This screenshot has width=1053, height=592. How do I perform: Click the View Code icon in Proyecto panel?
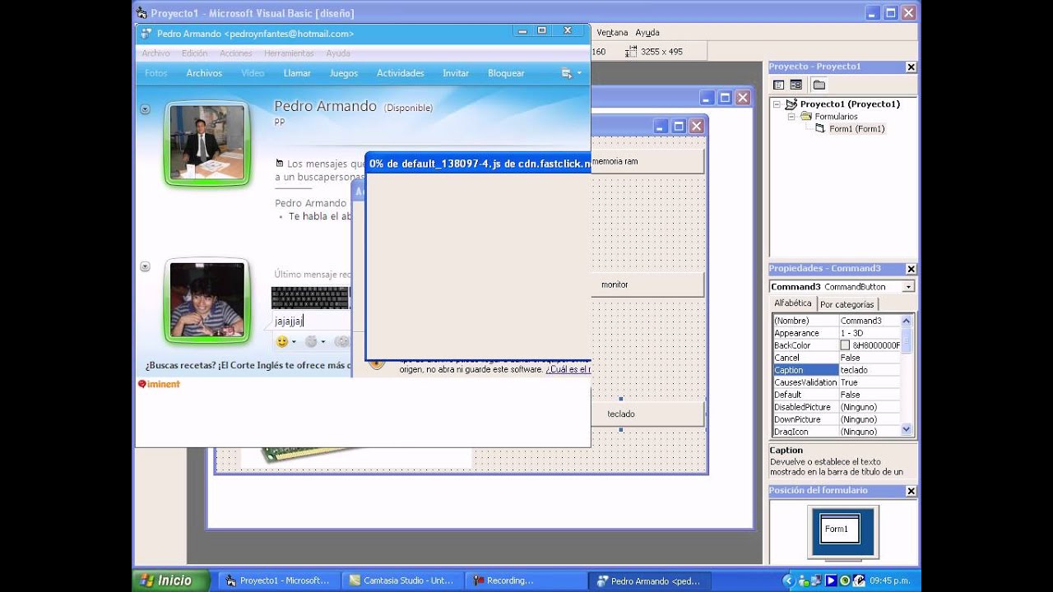click(x=779, y=85)
